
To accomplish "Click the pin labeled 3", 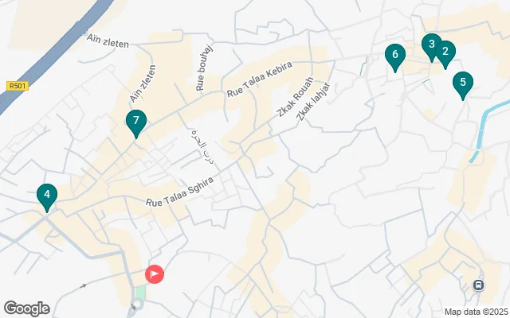I will tap(432, 48).
